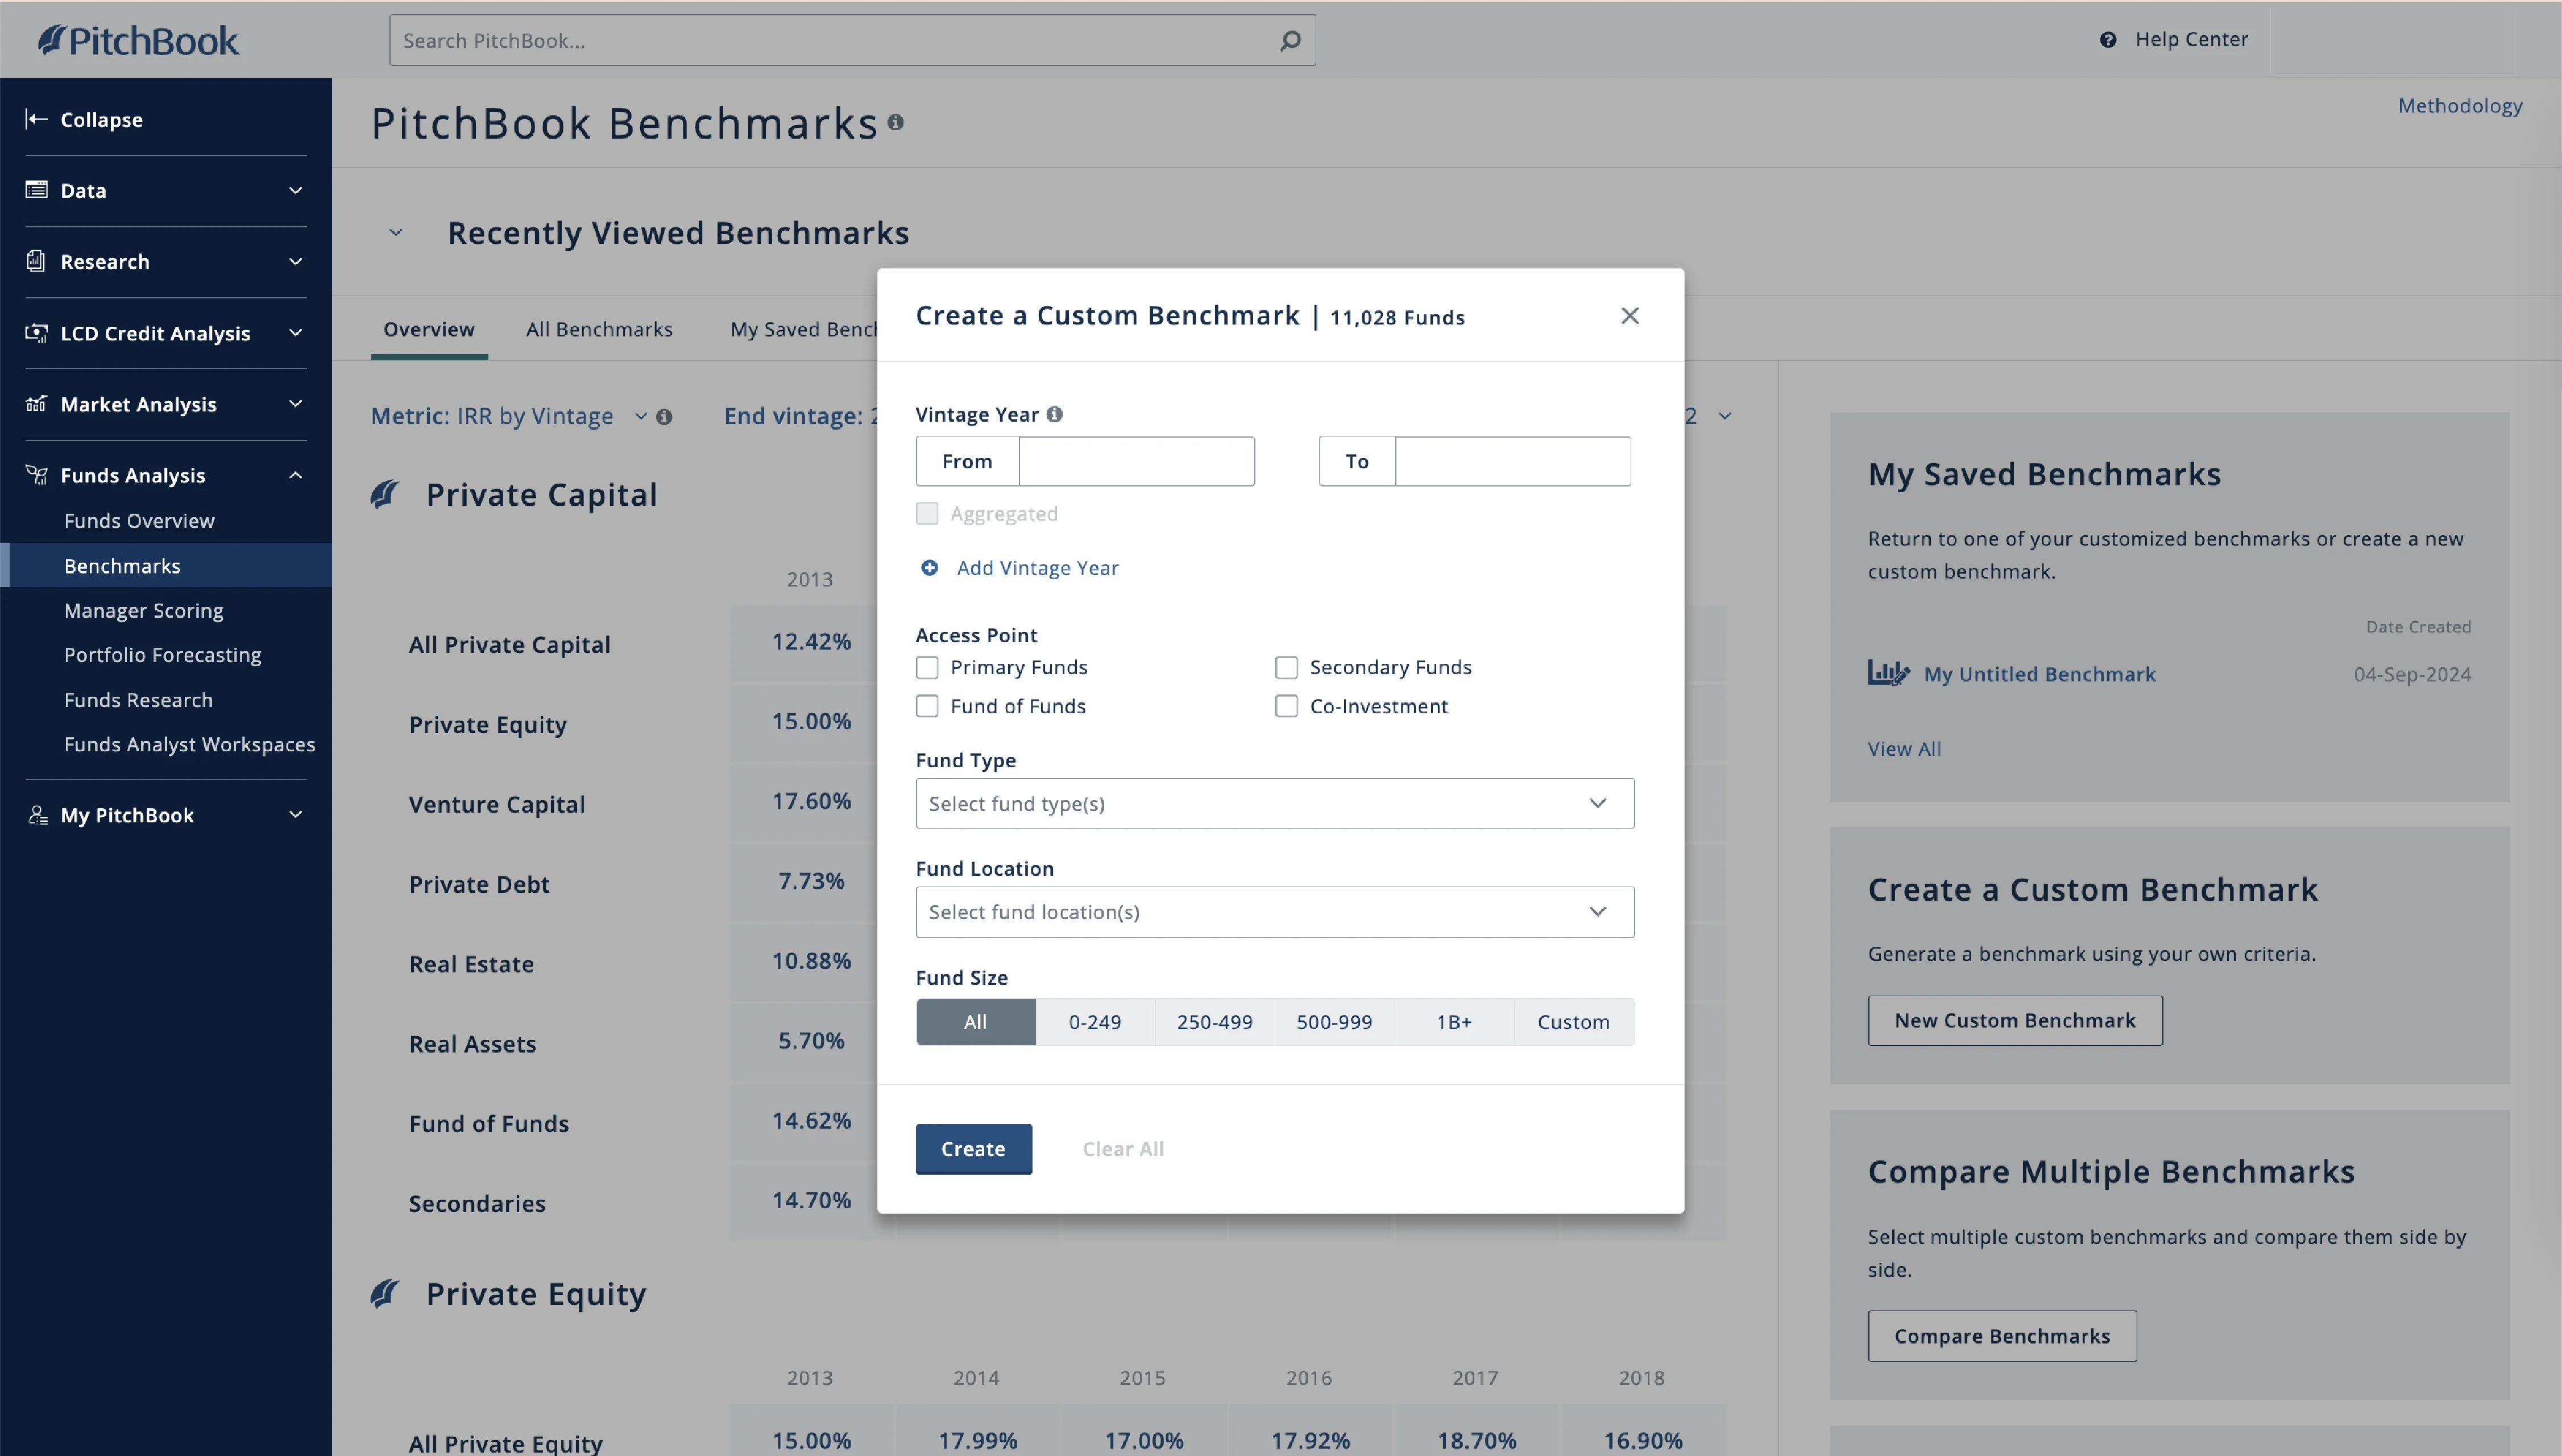Click the Vintage Year To input field
The height and width of the screenshot is (1456, 2562).
[1512, 461]
